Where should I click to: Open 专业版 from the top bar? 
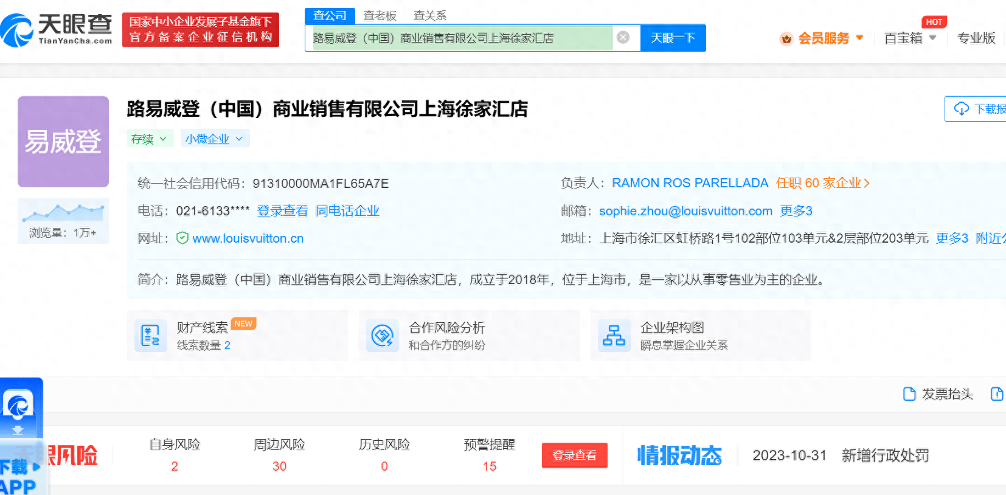pyautogui.click(x=976, y=38)
